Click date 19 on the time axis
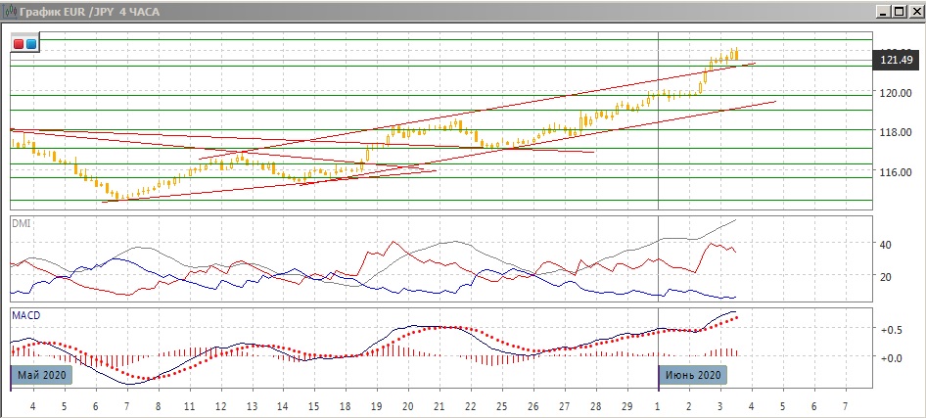Screen dimensions: 926x418 point(376,407)
